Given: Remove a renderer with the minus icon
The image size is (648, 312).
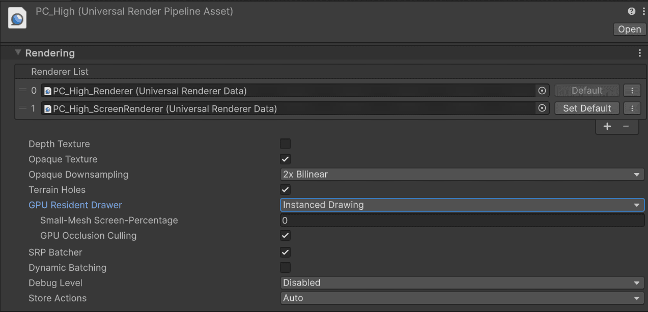Looking at the screenshot, I should [626, 126].
